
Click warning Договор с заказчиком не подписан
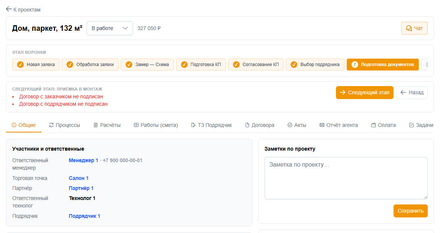(61, 96)
